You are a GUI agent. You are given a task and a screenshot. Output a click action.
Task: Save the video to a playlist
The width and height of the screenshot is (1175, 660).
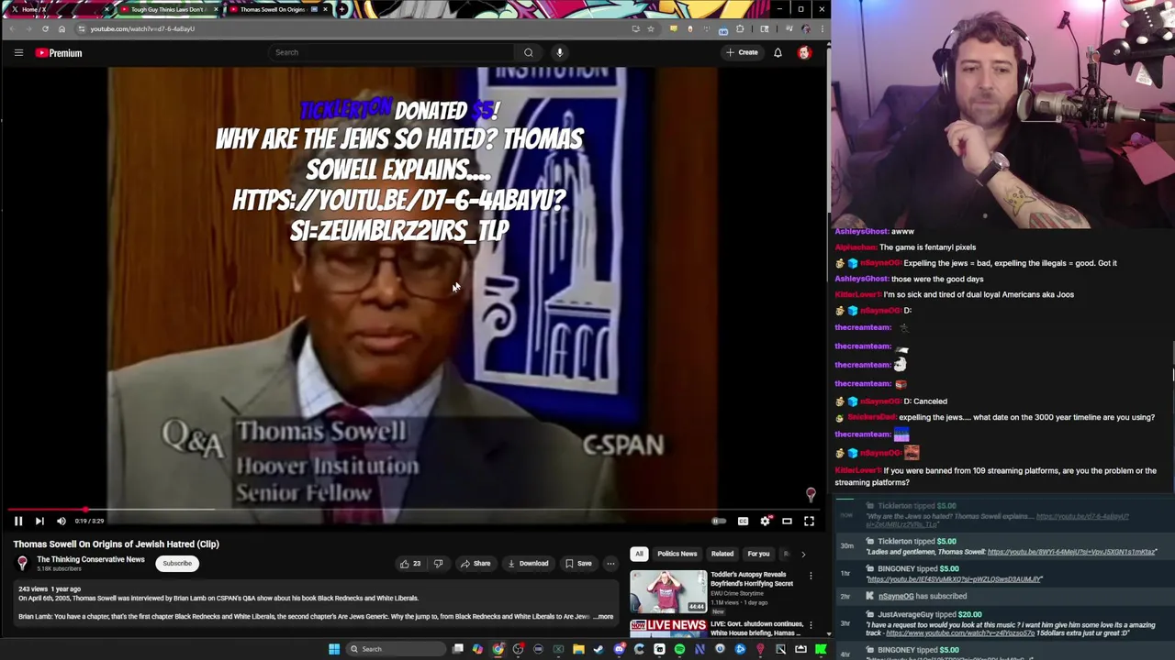[578, 564]
